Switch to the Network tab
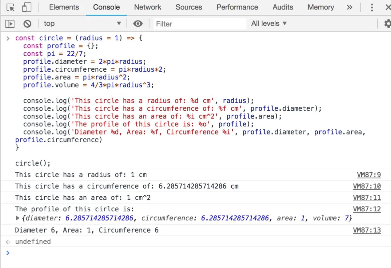This screenshot has width=391, height=268. pyautogui.click(x=148, y=7)
